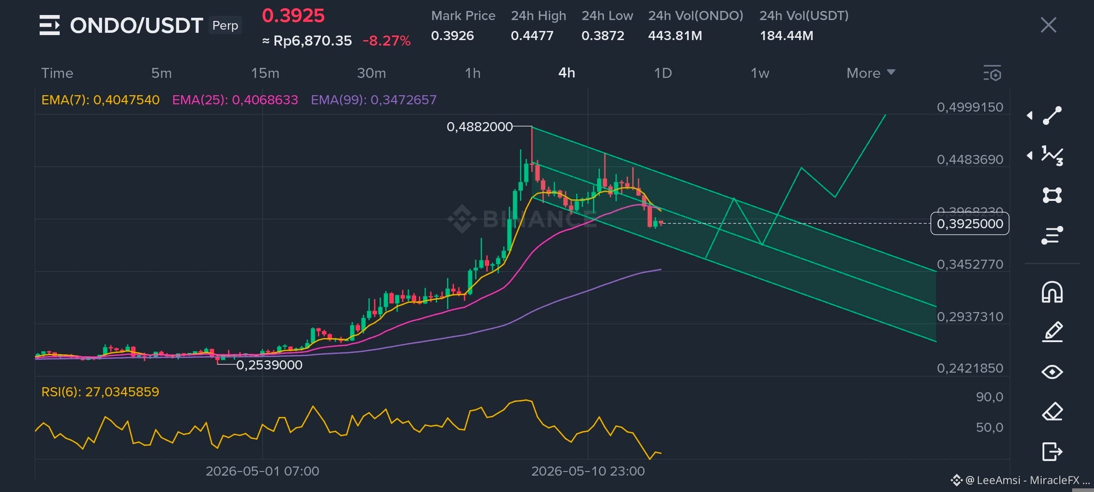Toggle the magnet snap mode
Image resolution: width=1094 pixels, height=492 pixels.
point(1052,292)
